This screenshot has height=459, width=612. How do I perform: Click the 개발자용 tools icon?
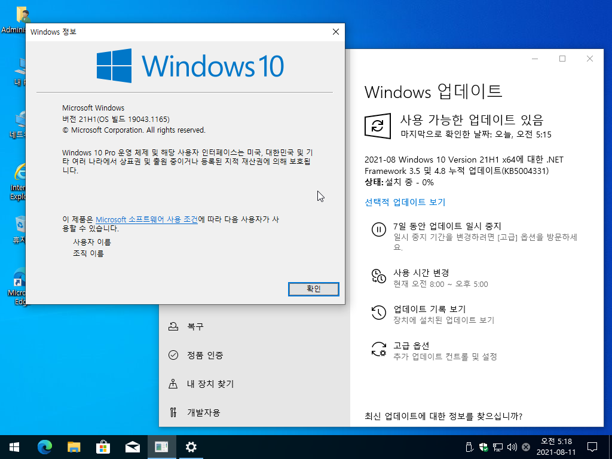173,412
